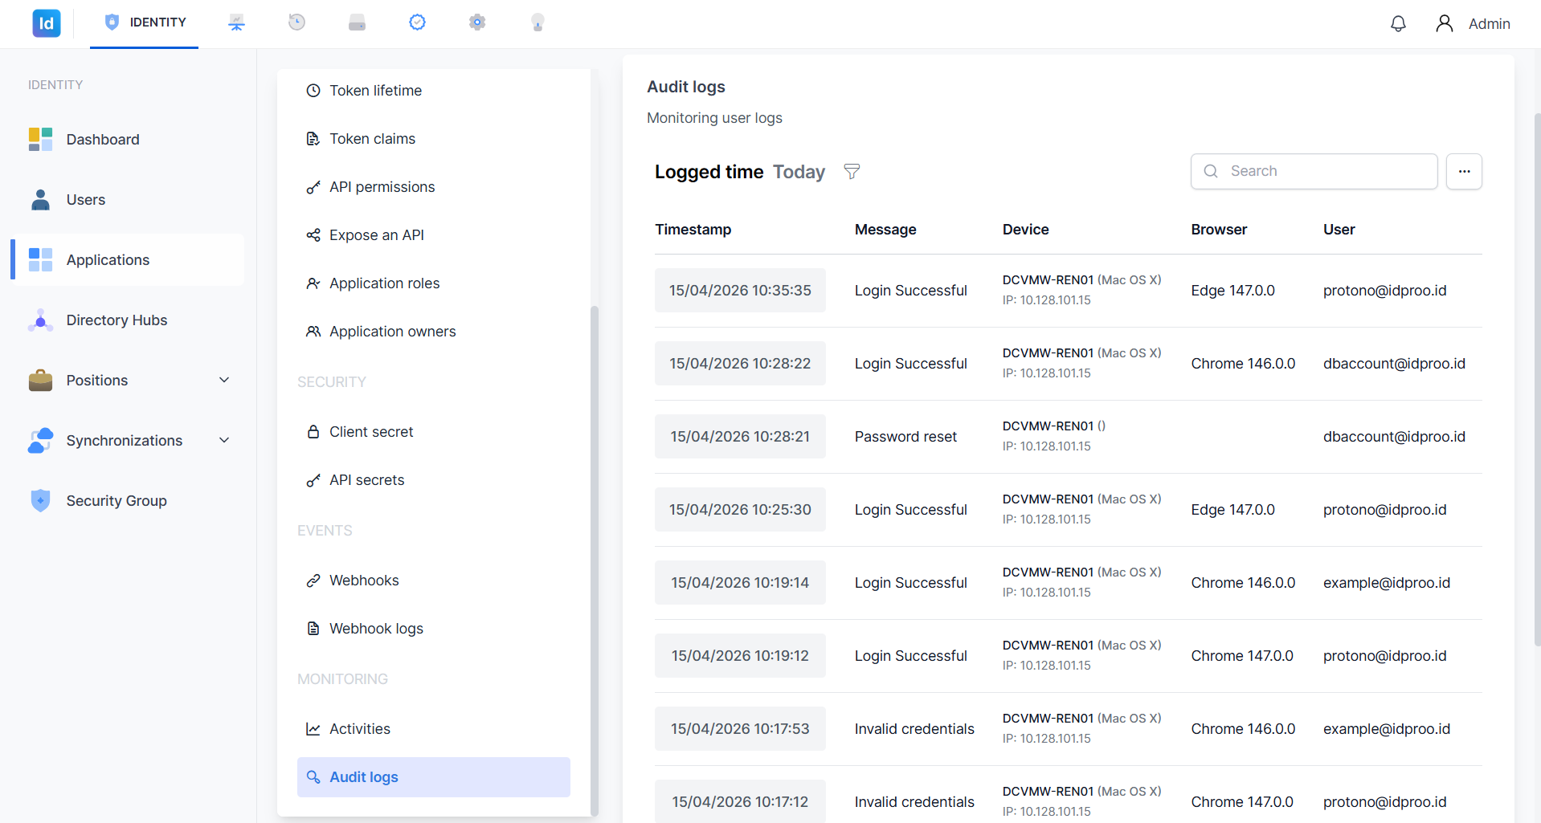The image size is (1541, 823).
Task: Select Audit logs menu item
Action: [x=434, y=777]
